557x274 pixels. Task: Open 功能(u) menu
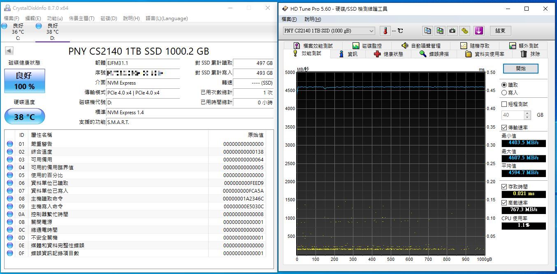[55, 18]
